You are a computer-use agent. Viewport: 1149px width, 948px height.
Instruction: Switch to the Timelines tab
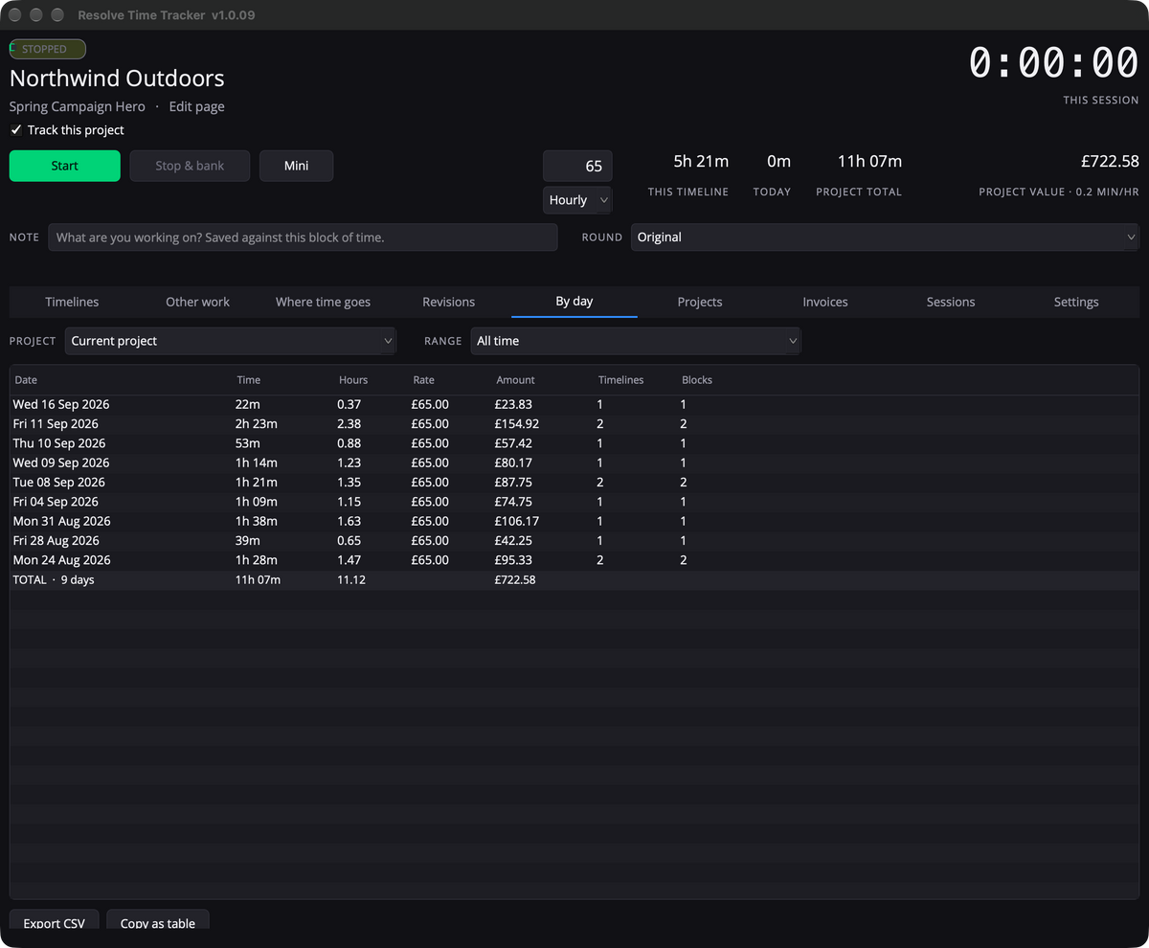click(72, 302)
